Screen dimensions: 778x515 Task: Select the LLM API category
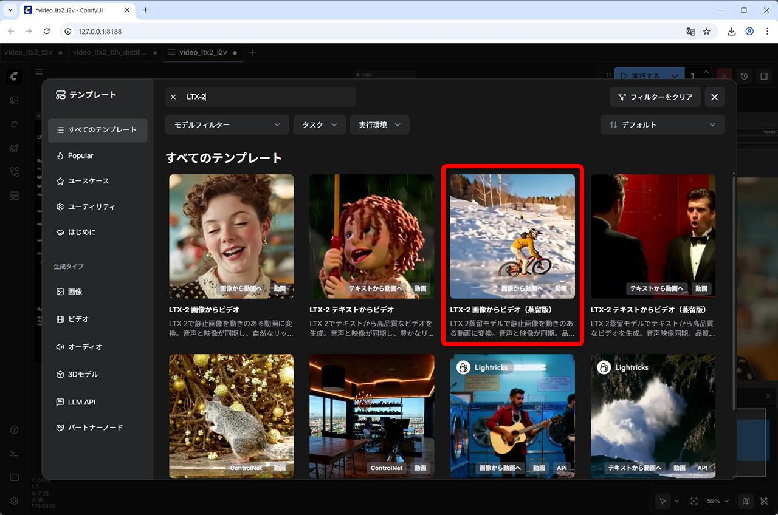81,402
